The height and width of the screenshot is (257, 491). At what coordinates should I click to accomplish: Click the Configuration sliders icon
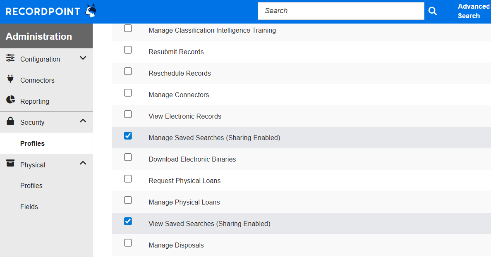pyautogui.click(x=11, y=58)
